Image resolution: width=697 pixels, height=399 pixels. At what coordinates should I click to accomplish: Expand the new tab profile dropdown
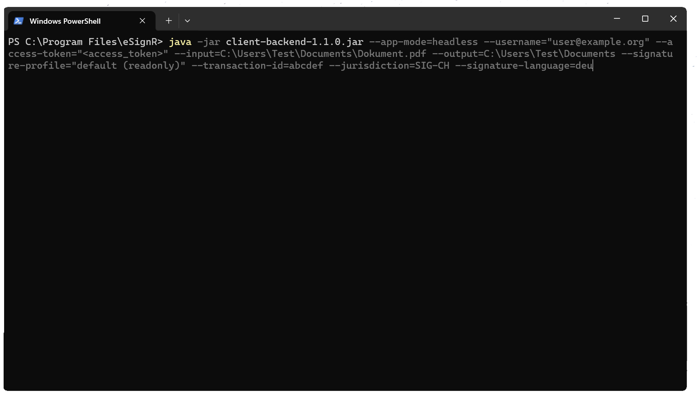point(187,21)
